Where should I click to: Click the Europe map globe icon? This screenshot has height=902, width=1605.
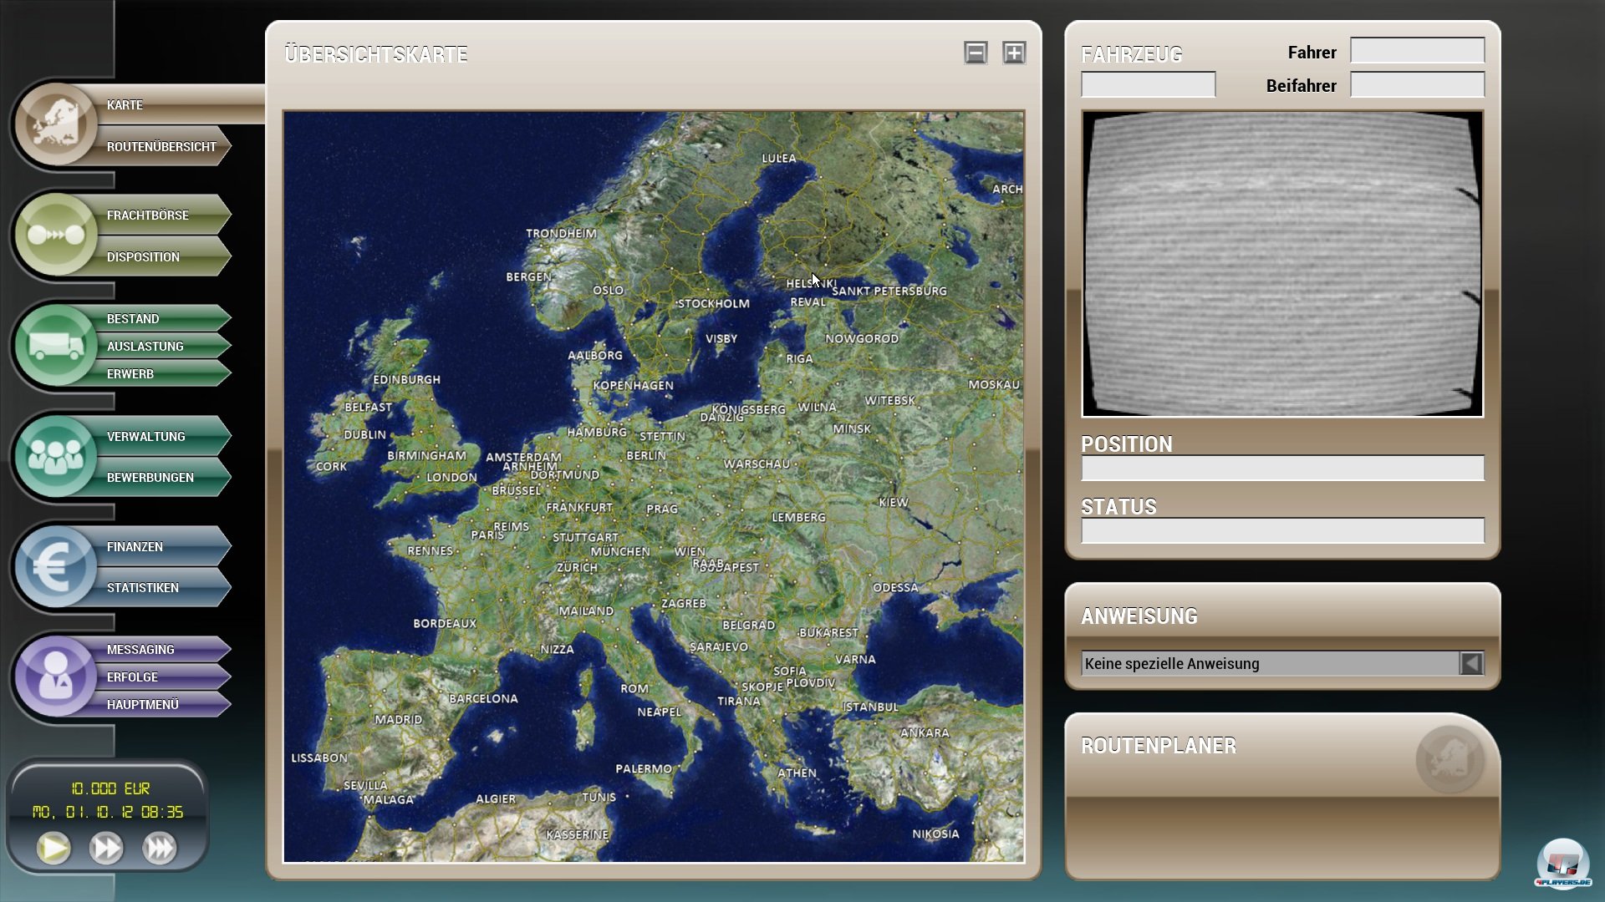(x=55, y=125)
